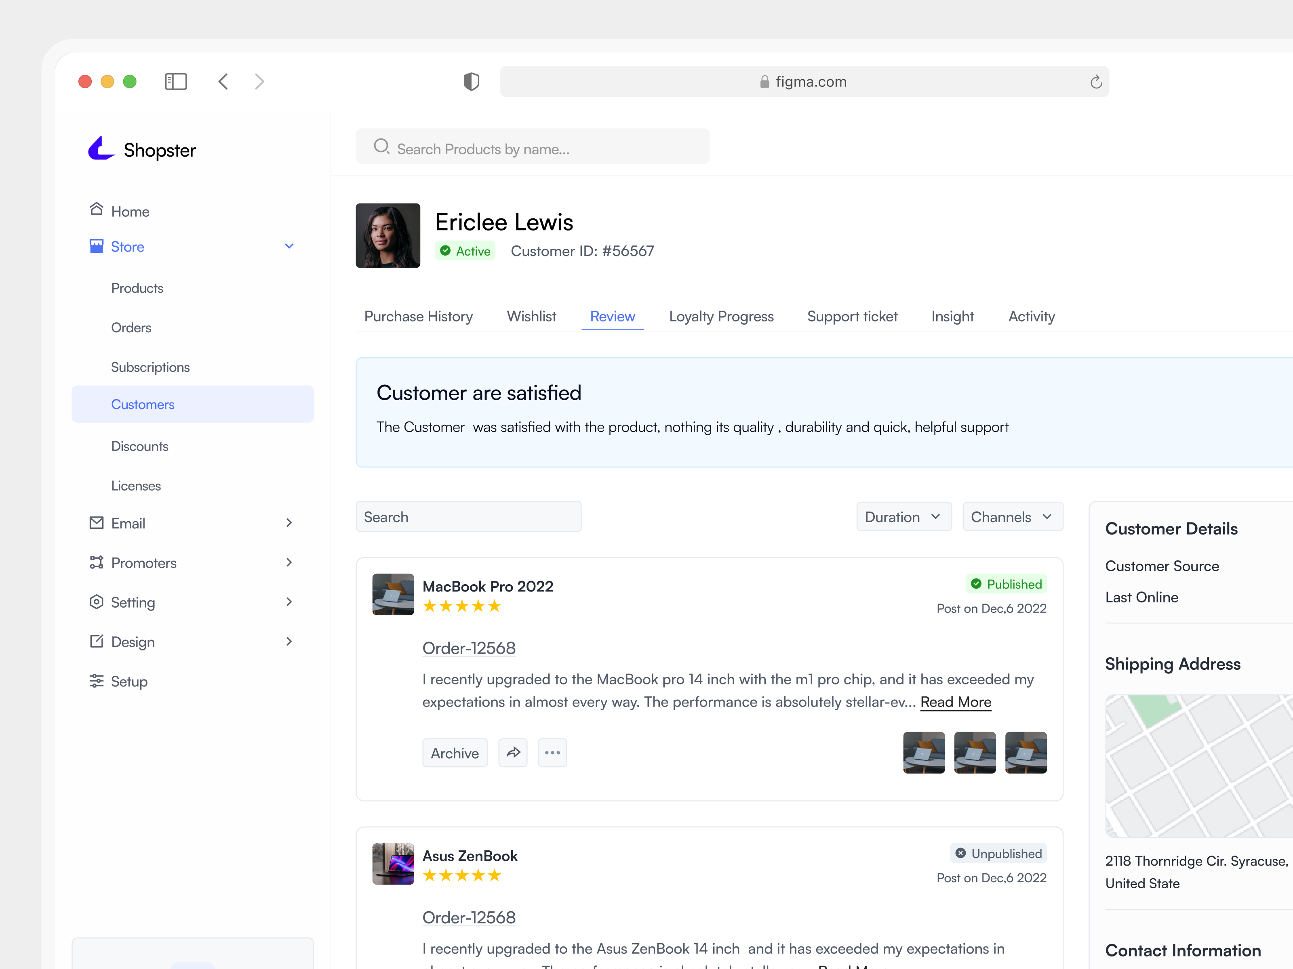Select the Design icon in sidebar
The image size is (1293, 969).
[x=97, y=641]
